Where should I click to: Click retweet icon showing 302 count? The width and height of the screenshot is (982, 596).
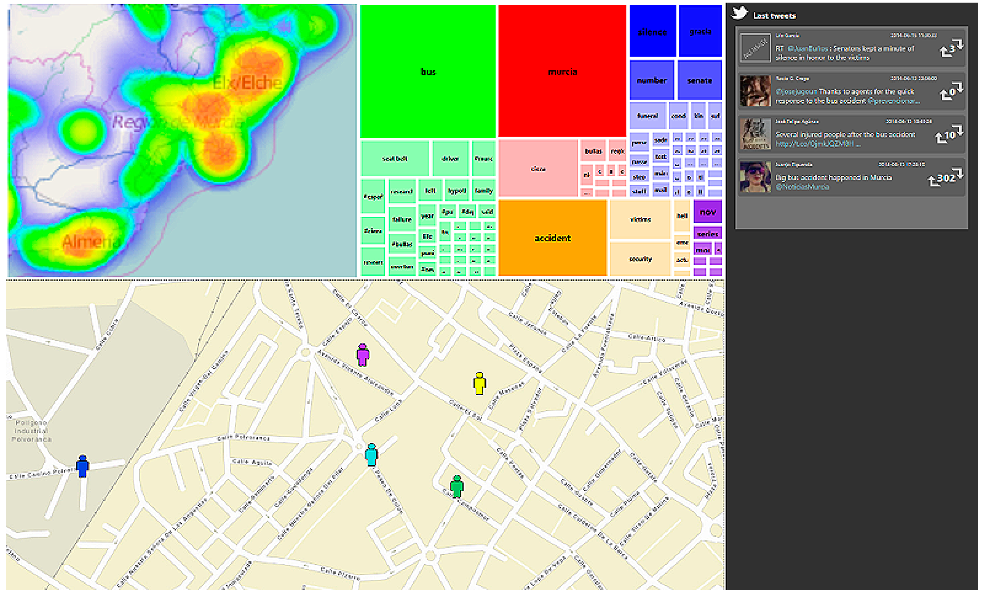(x=945, y=178)
